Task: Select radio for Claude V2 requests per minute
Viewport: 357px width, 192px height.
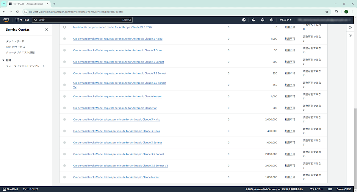Action: click(x=65, y=108)
